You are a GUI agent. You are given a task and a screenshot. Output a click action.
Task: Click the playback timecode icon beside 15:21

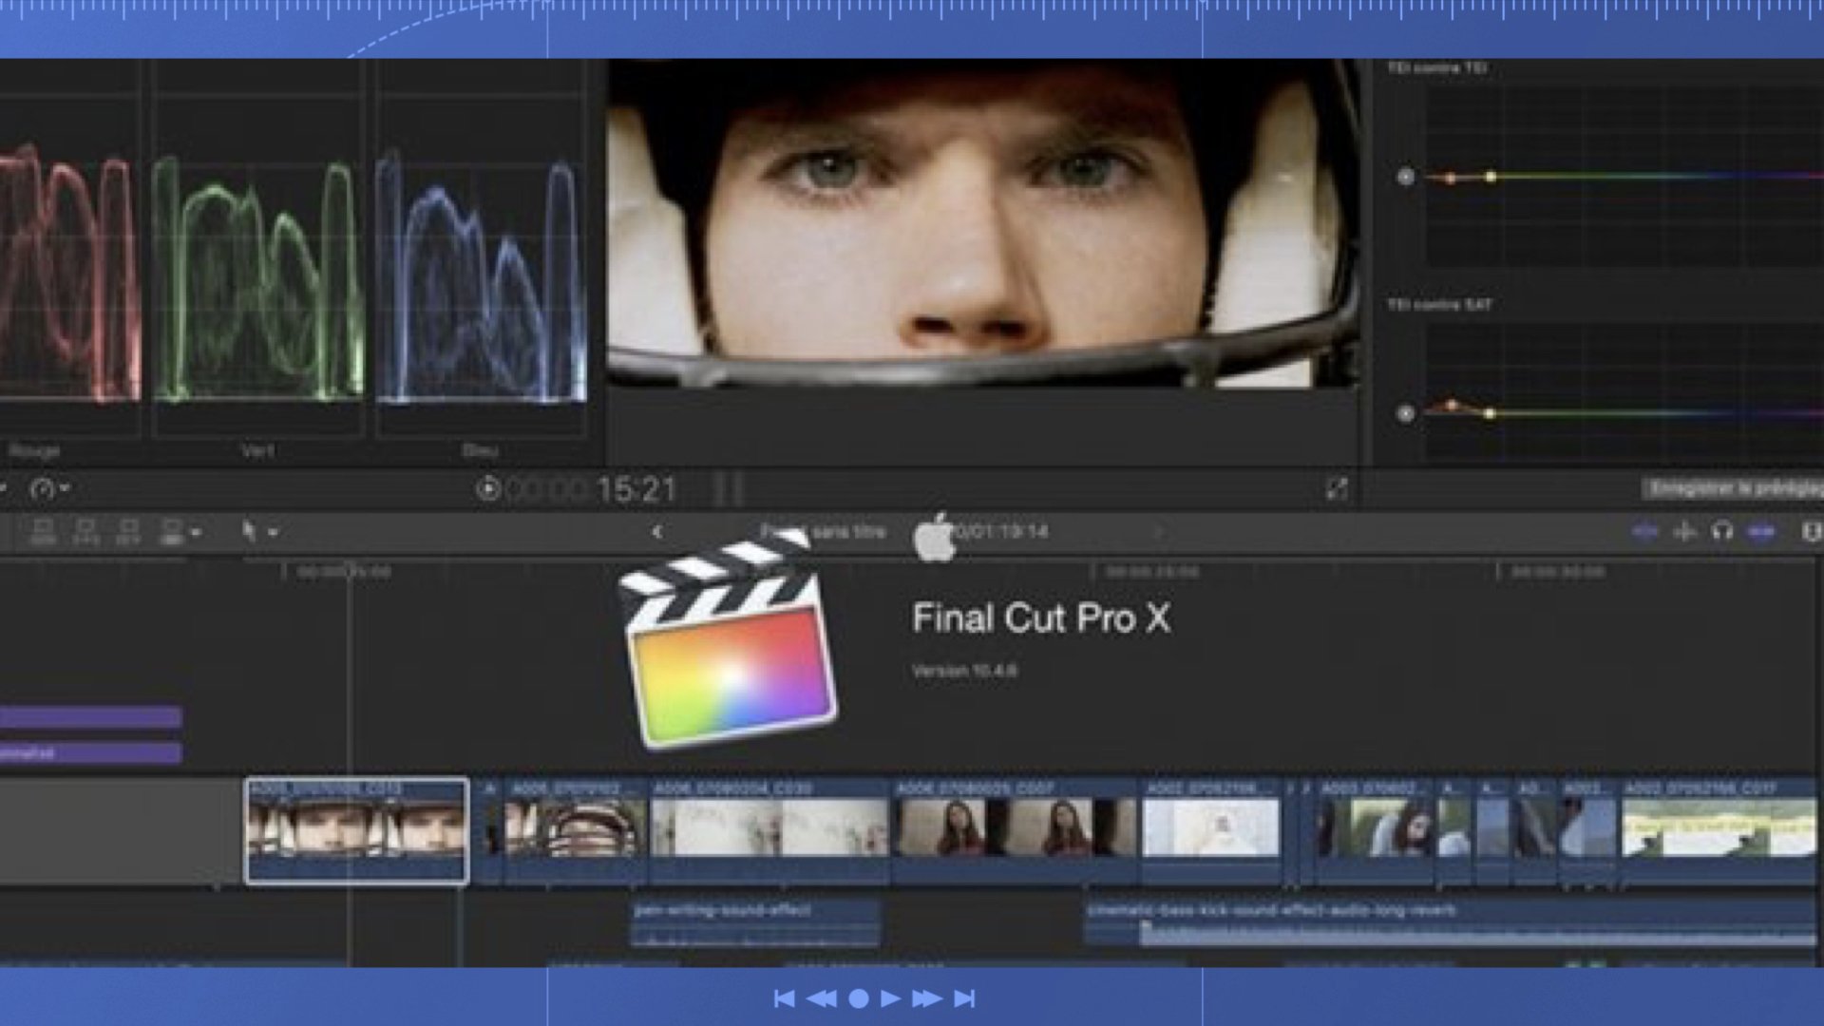pos(487,489)
